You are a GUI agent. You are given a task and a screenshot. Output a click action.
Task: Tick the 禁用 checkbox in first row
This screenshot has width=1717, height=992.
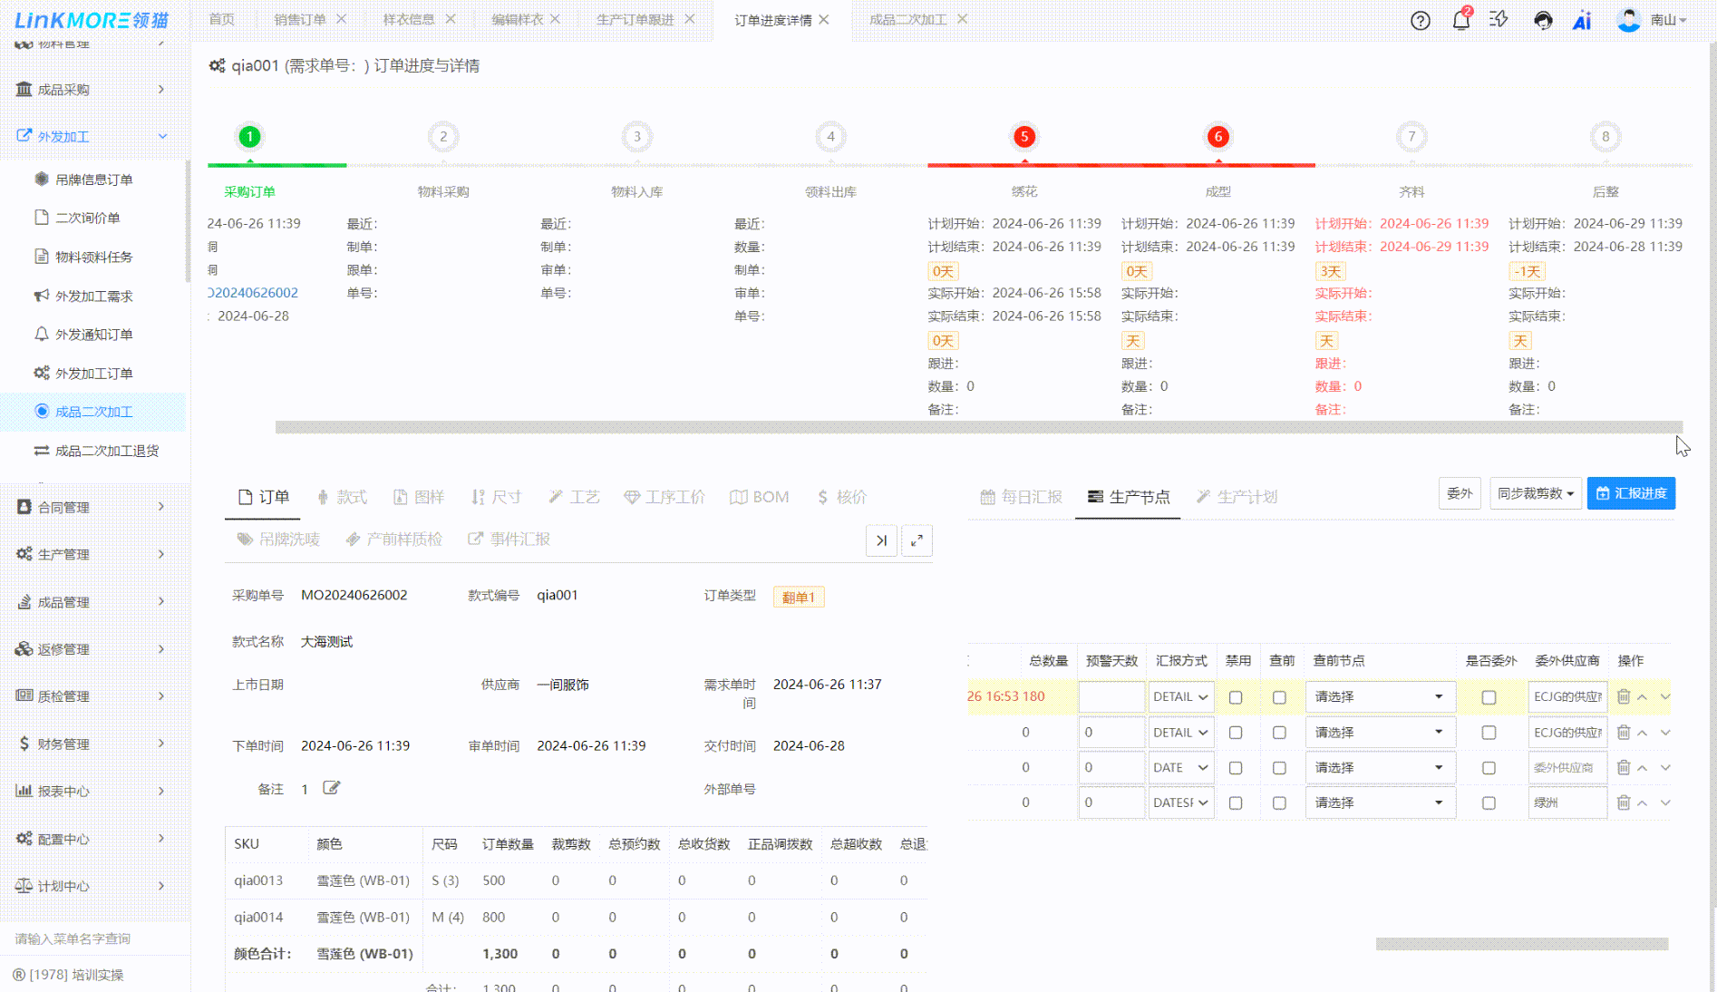(1236, 697)
